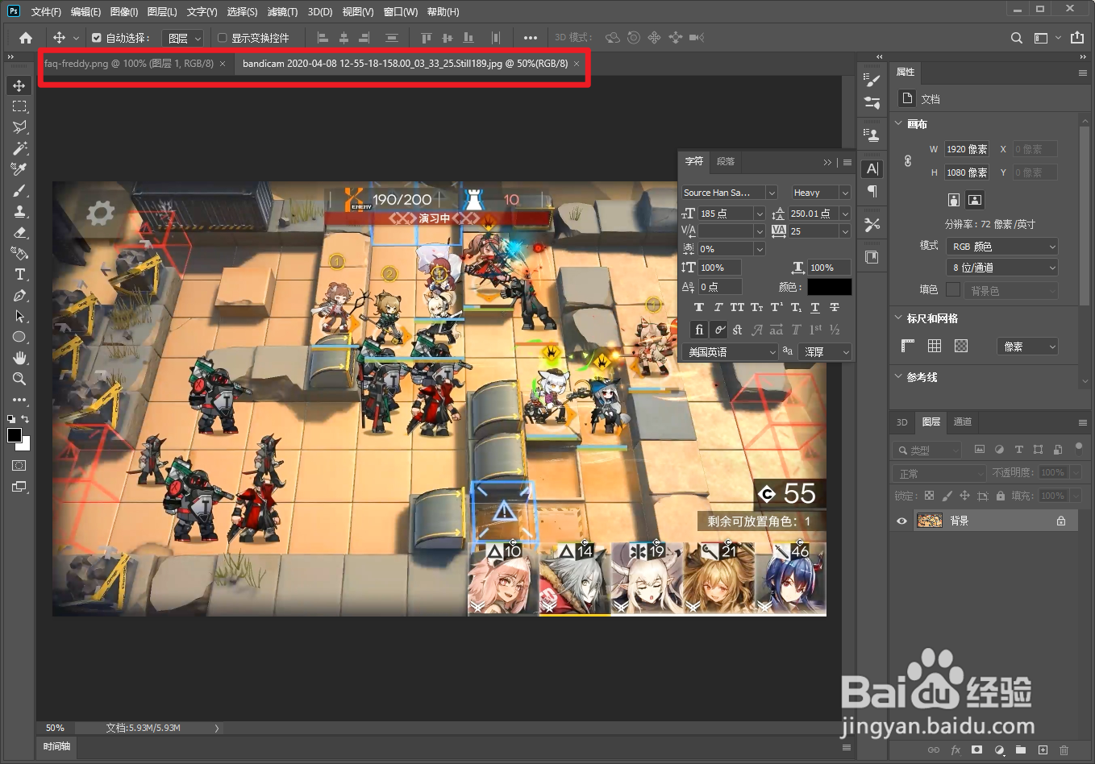The height and width of the screenshot is (764, 1095).
Task: Open the 浑厚 anti-aliasing dropdown
Action: point(825,352)
